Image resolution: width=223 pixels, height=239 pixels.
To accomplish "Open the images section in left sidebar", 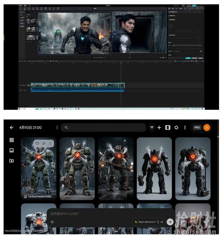I will pyautogui.click(x=11, y=150).
